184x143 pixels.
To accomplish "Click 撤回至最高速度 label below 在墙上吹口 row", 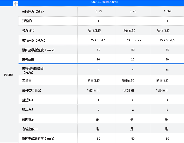I will click(x=38, y=139).
